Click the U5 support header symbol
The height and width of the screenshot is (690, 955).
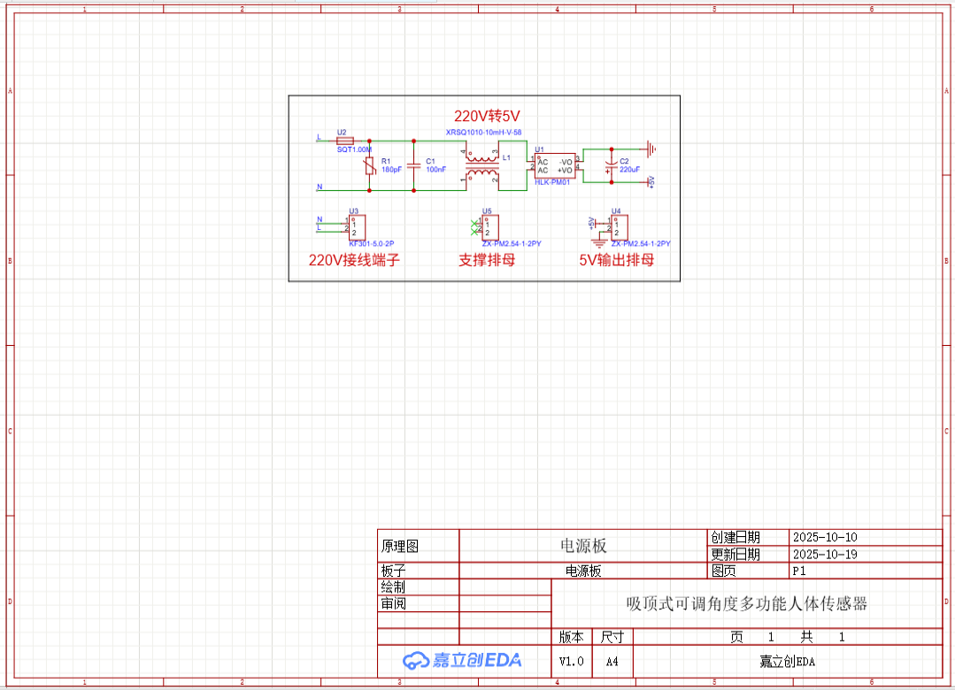click(489, 226)
